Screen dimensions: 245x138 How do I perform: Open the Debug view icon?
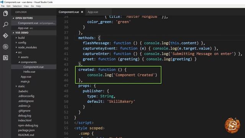coord(5,47)
